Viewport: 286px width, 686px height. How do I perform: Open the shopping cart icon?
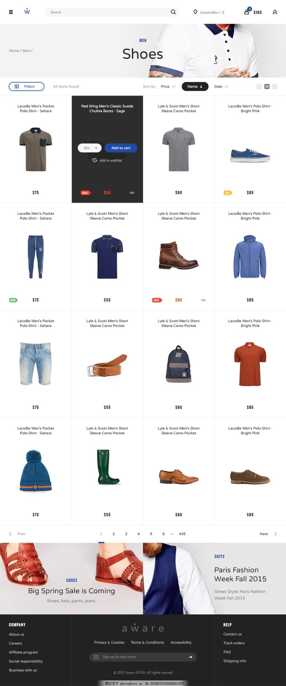tap(247, 12)
